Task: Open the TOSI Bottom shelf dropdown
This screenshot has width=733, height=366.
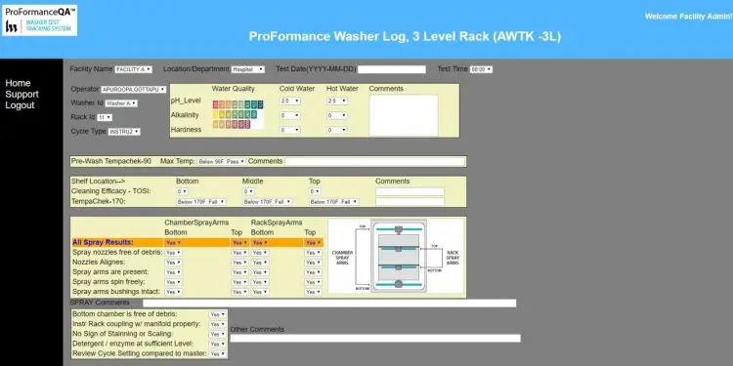Action: (182, 191)
